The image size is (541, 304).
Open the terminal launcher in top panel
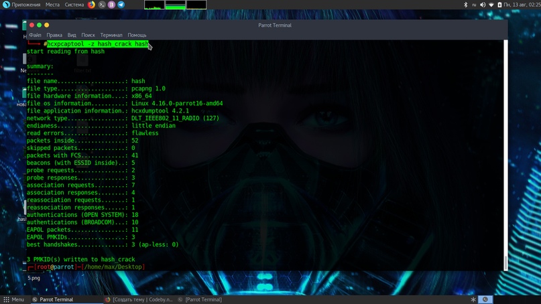(x=102, y=5)
